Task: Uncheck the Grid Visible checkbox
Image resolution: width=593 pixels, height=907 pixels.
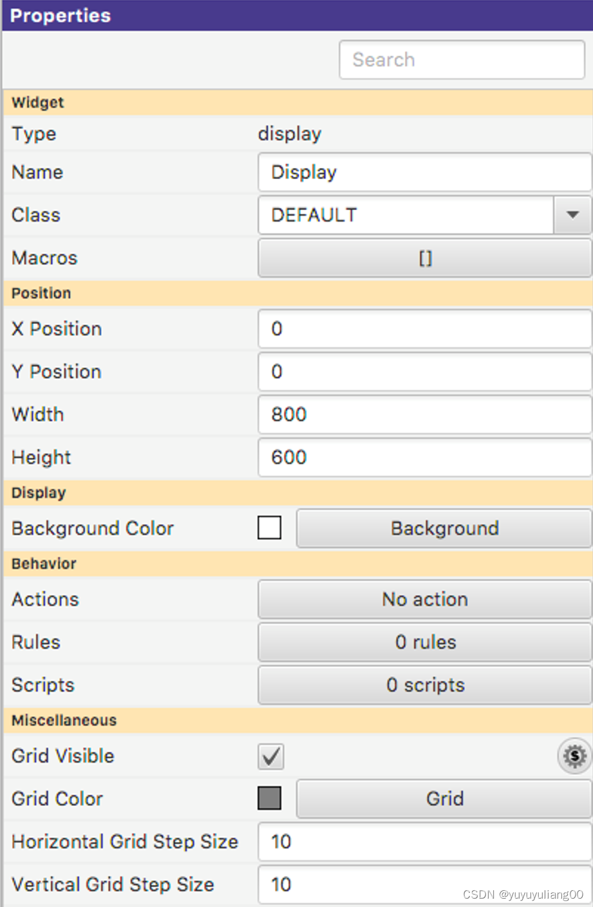Action: click(270, 756)
